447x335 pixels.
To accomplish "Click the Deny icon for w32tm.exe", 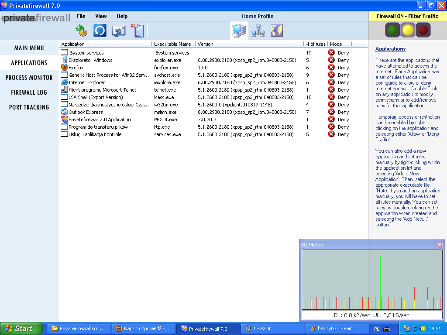I will 331,104.
